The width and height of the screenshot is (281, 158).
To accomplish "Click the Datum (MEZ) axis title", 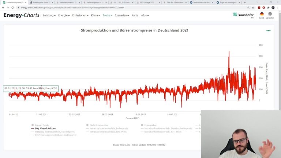I will pyautogui.click(x=132, y=118).
